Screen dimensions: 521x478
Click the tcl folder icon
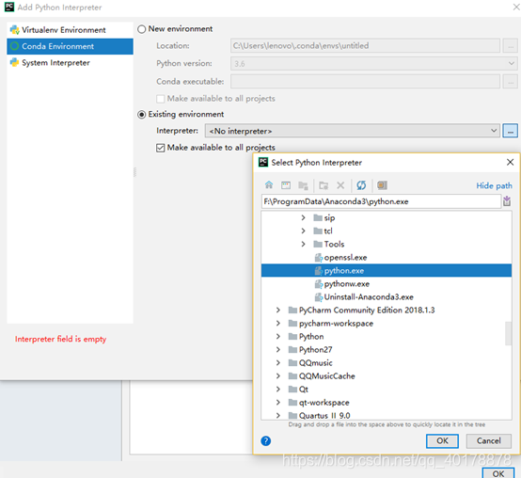318,231
